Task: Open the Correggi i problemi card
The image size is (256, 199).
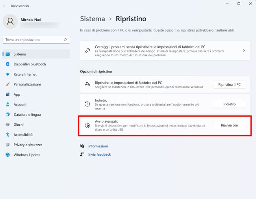Action: (165, 51)
